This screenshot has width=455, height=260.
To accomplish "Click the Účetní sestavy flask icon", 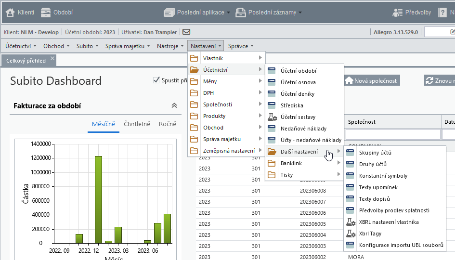I will (x=272, y=117).
